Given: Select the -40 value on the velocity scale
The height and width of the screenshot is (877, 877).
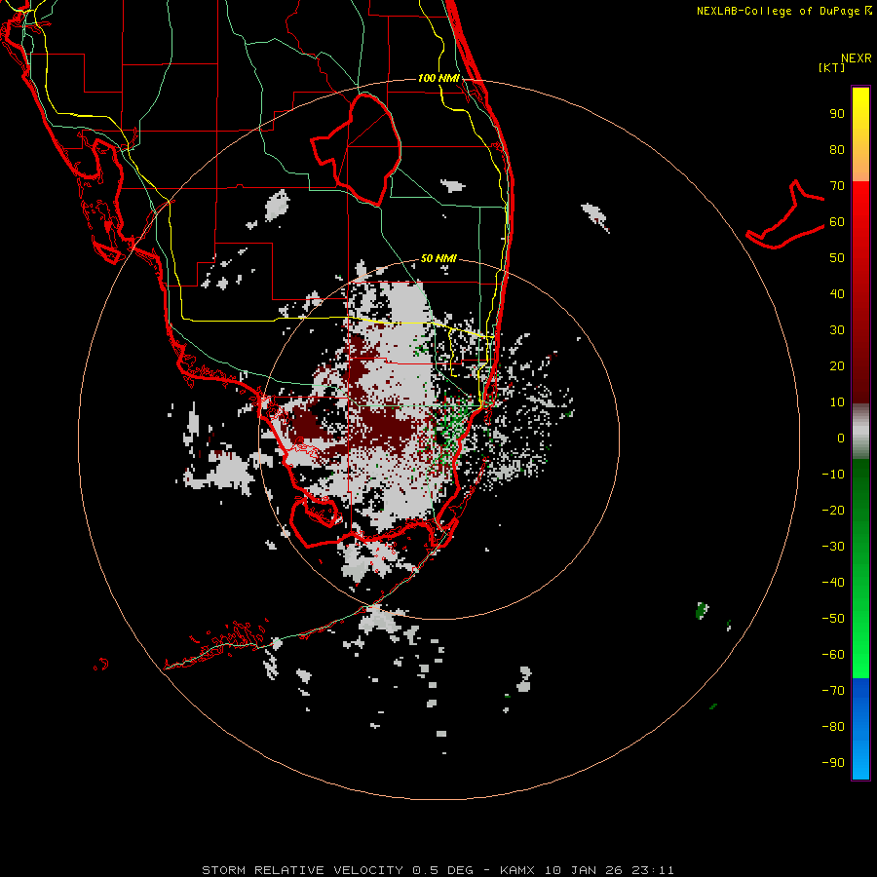Looking at the screenshot, I should point(833,583).
